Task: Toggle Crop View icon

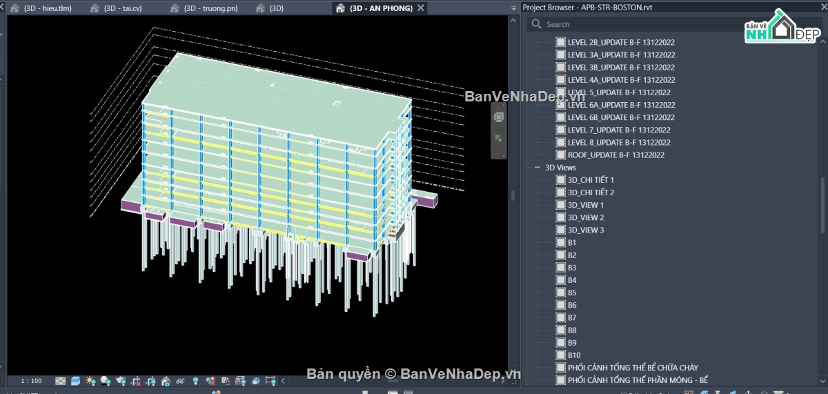Action: point(136,381)
